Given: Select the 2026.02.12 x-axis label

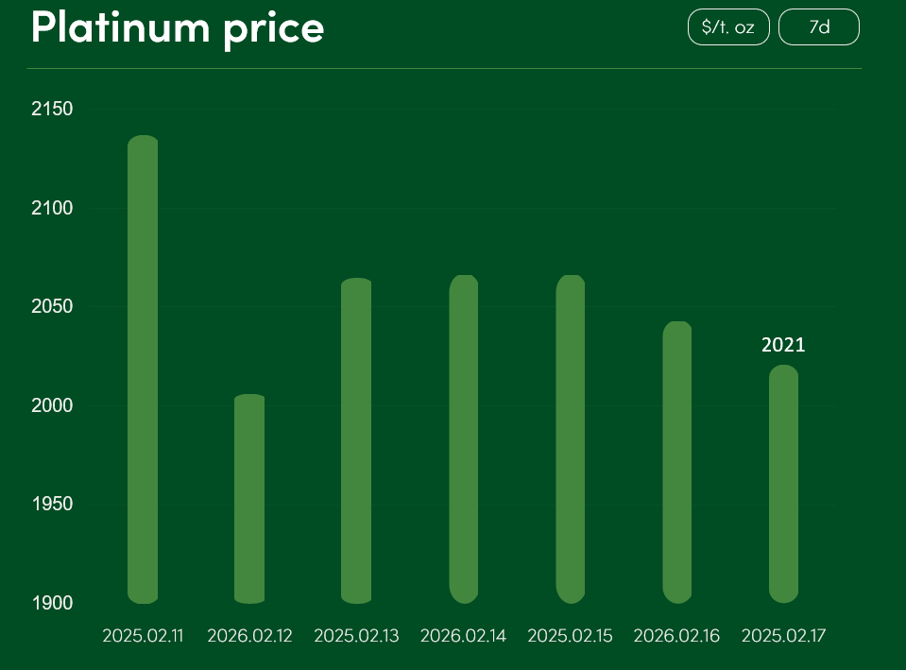Looking at the screenshot, I should [249, 636].
